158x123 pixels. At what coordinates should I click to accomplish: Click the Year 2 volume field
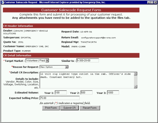[x=87, y=93]
